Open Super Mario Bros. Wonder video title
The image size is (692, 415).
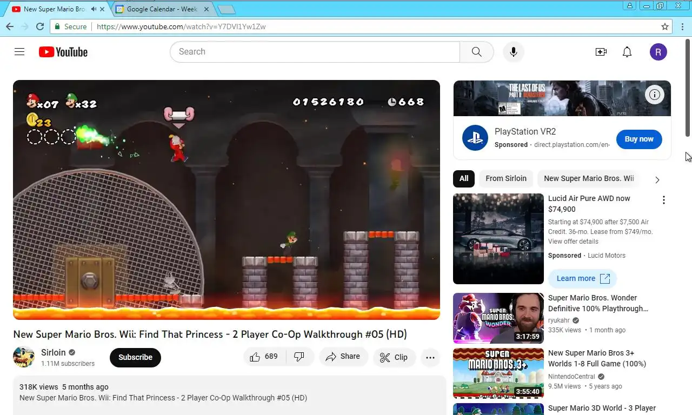(598, 303)
